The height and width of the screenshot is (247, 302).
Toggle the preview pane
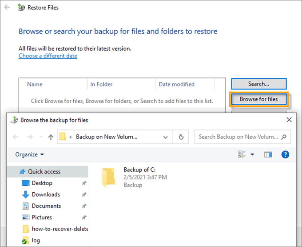pos(268,154)
